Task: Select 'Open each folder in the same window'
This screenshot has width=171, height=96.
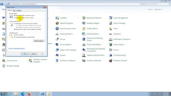Action: point(14,15)
